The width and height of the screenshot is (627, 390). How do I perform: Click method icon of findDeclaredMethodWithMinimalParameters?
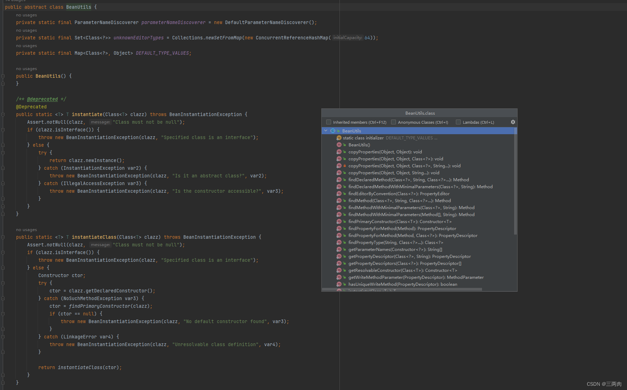(x=339, y=186)
